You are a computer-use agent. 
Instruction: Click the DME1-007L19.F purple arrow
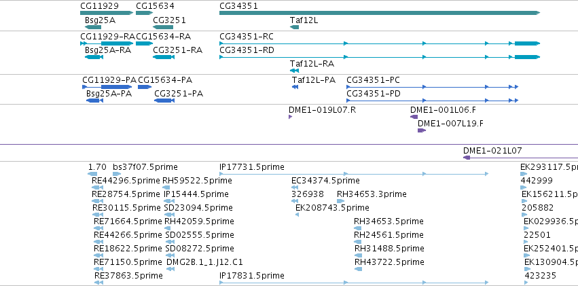click(x=422, y=130)
